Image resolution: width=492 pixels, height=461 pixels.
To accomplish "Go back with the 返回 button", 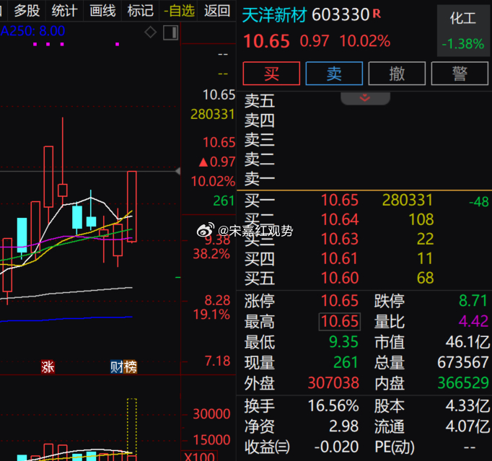I will click(217, 11).
